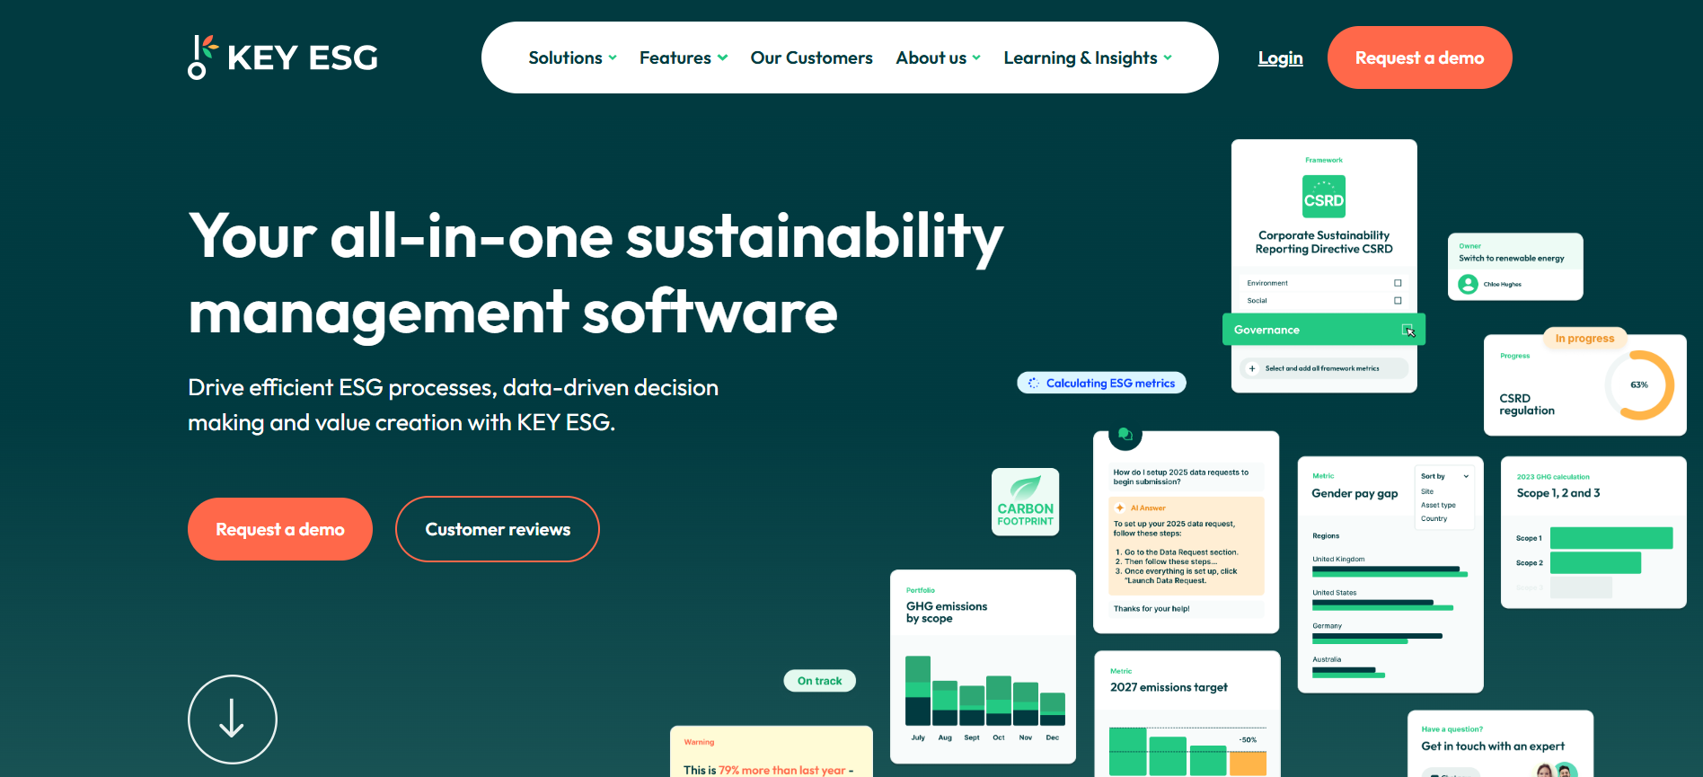Click the In progress status badge
1703x777 pixels.
[1584, 339]
